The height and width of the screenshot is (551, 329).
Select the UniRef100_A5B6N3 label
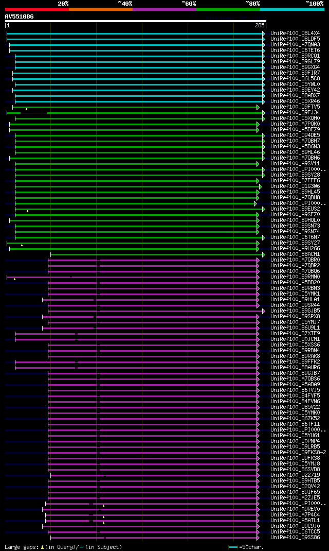[295, 147]
